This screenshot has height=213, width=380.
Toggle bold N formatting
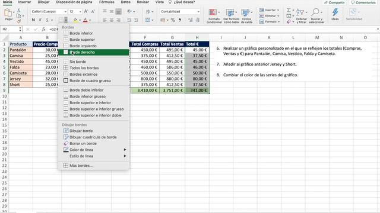(x=33, y=20)
